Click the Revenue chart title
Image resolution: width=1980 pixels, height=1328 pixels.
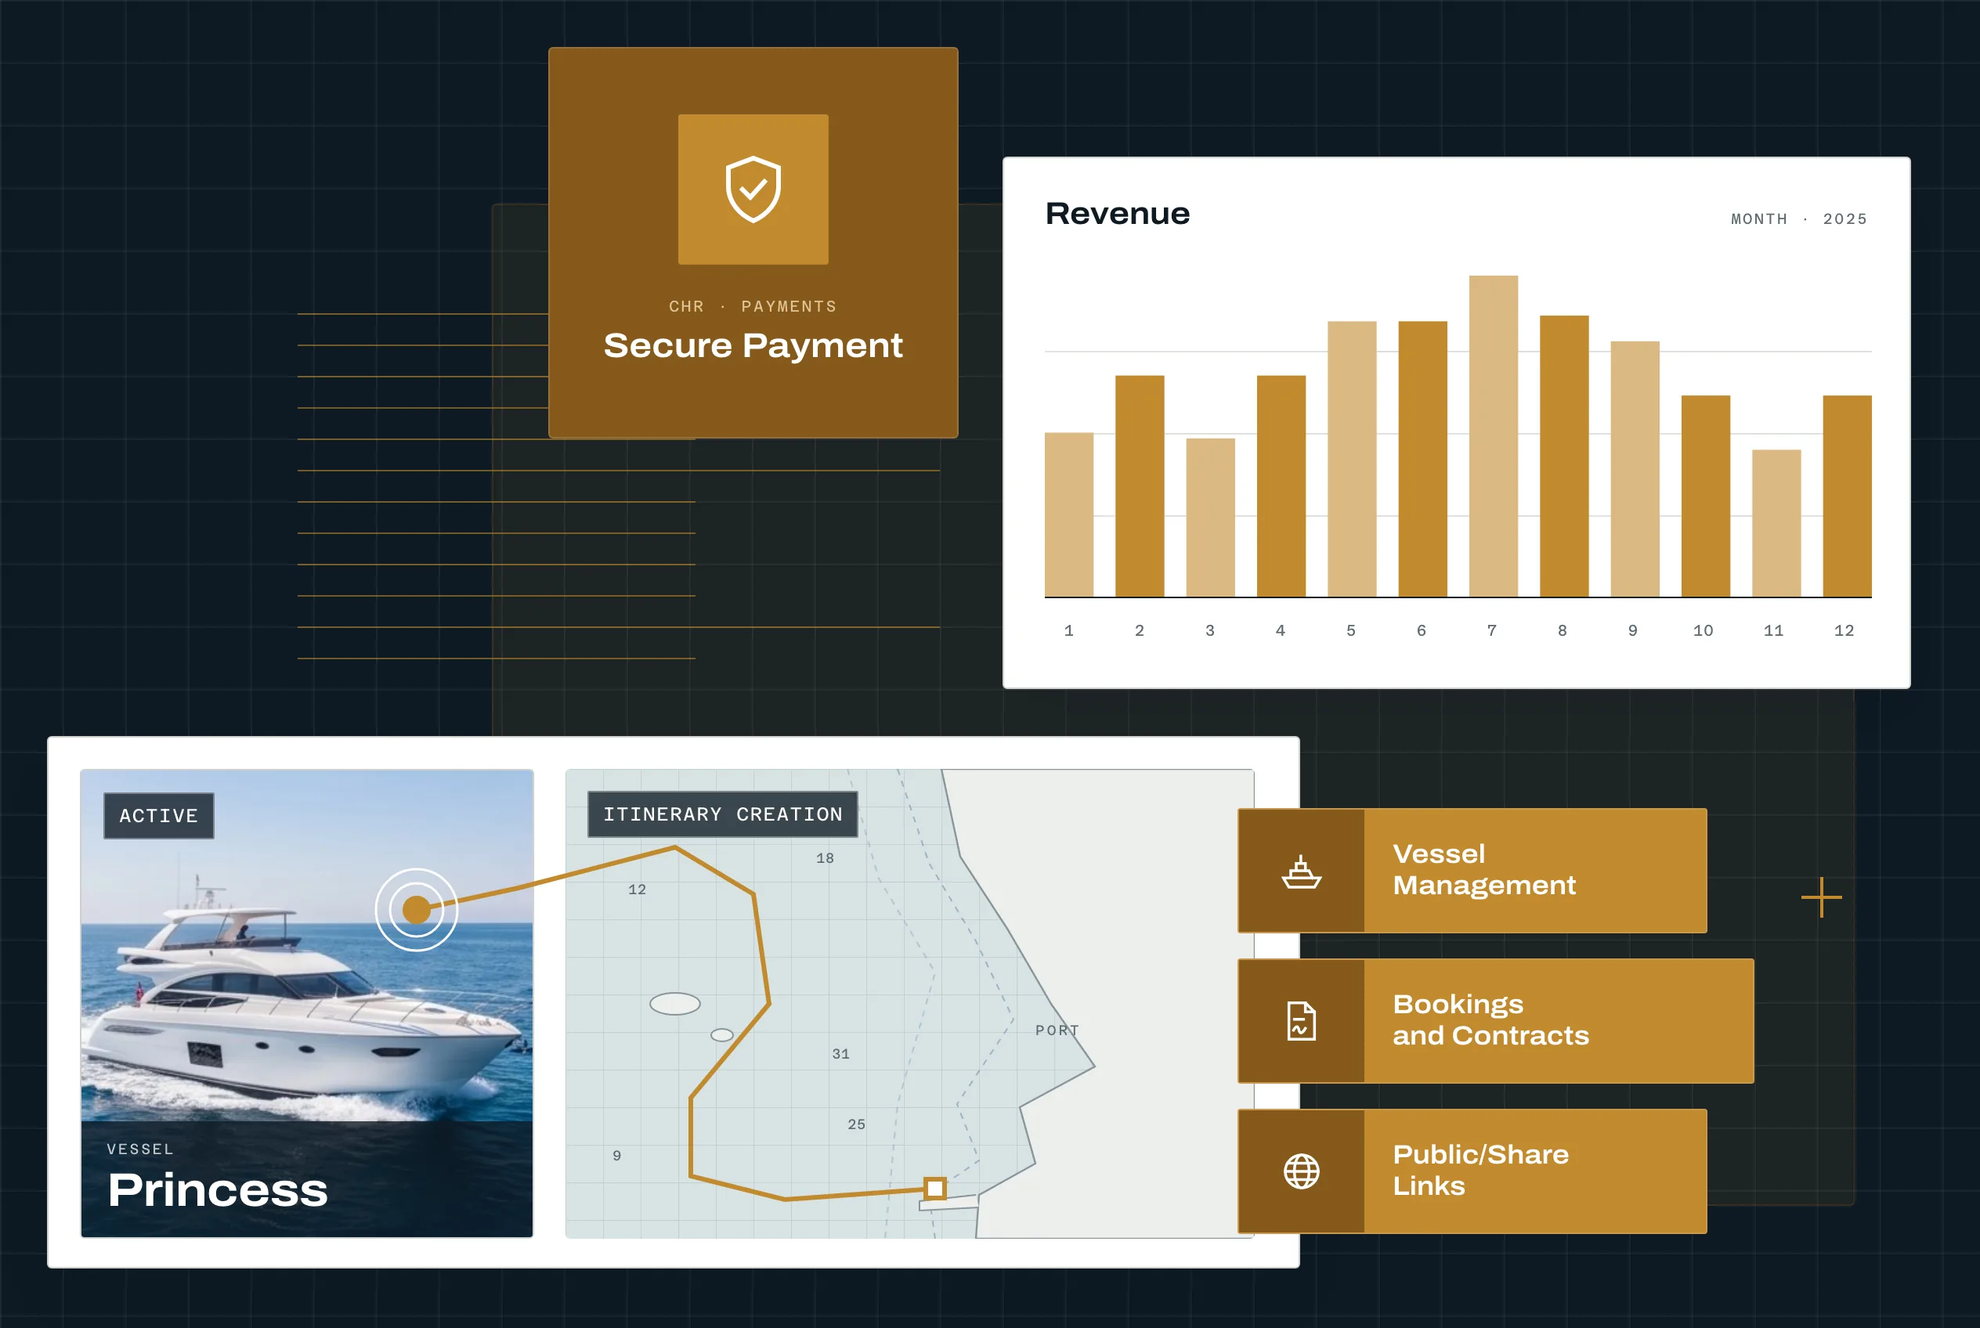[x=1117, y=214]
